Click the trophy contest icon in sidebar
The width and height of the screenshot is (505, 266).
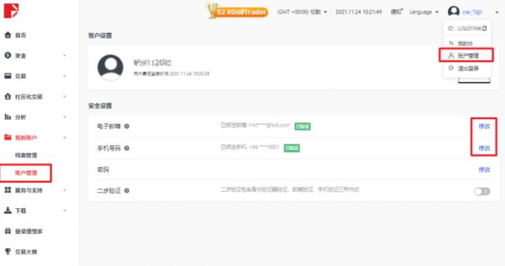8,252
